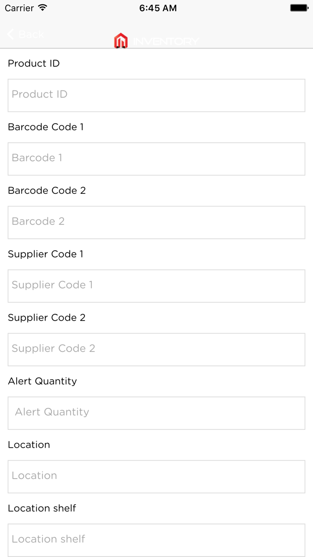Click the red Inventory logo icon
The image size is (313, 557).
coord(121,41)
